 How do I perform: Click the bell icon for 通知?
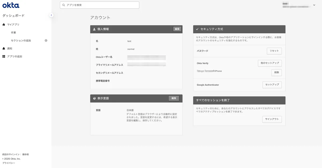[4, 48]
